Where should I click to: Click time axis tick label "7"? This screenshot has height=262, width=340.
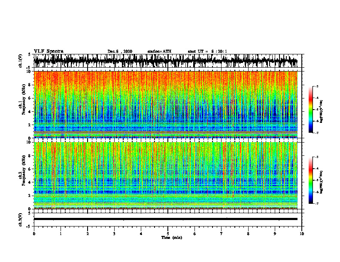coord(222,234)
